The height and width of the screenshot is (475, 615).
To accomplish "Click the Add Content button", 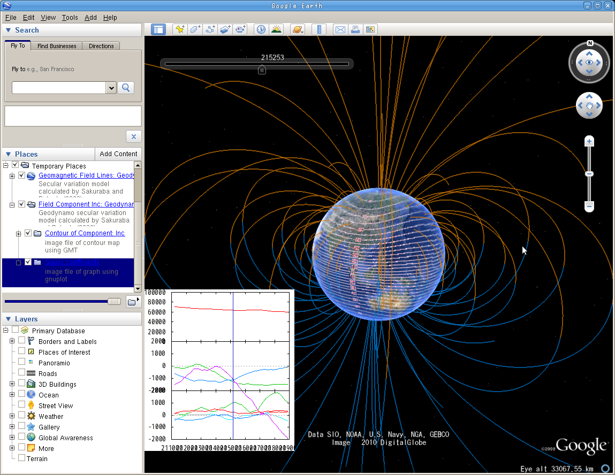I will [118, 154].
